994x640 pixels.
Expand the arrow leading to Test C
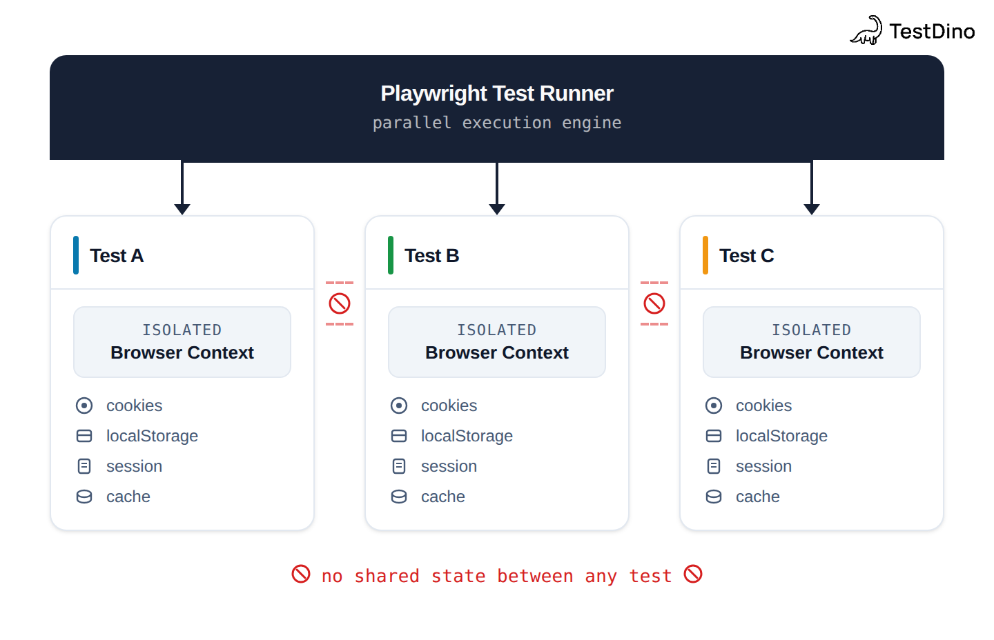[812, 186]
